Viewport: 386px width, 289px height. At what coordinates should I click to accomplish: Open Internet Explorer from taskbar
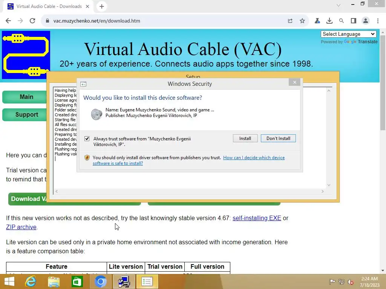31,281
